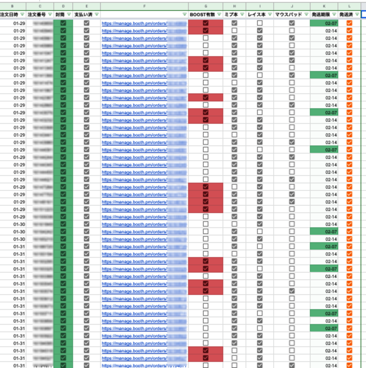Viewport: 366px width, 368px height.
Task: Select the 発送期限 header cell
Action: click(324, 14)
